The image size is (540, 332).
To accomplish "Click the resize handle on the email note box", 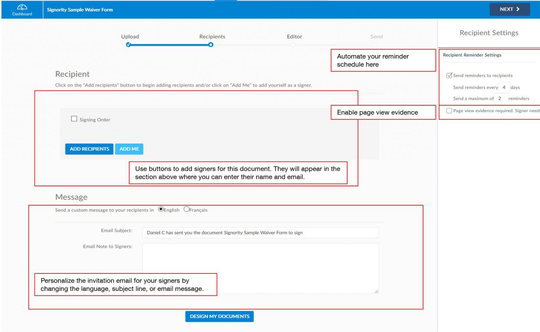I will click(376, 291).
